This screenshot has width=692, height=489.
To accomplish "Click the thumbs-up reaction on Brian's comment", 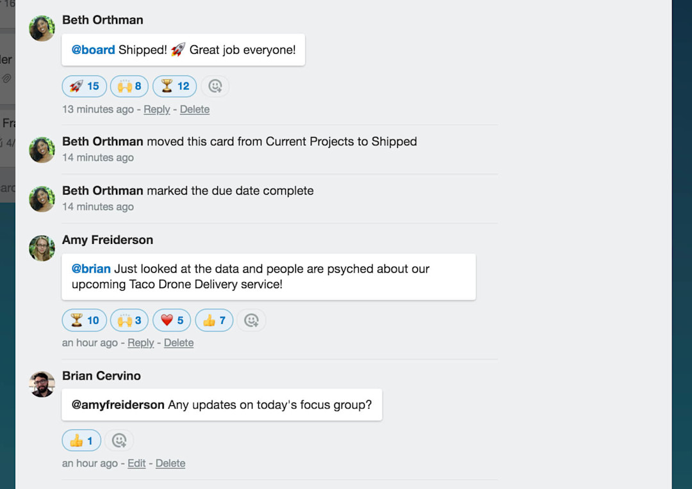I will (81, 440).
